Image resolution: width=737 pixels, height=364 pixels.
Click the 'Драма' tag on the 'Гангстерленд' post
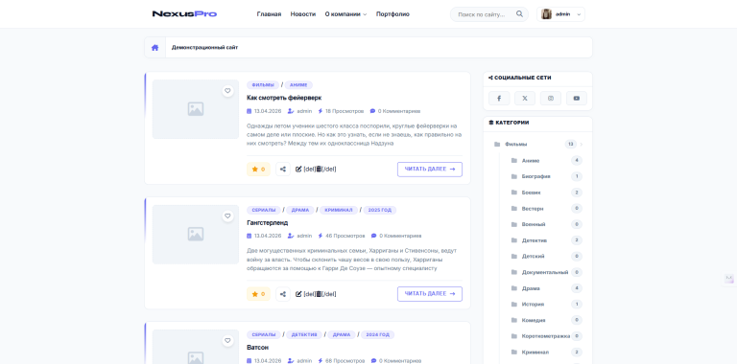(x=299, y=210)
